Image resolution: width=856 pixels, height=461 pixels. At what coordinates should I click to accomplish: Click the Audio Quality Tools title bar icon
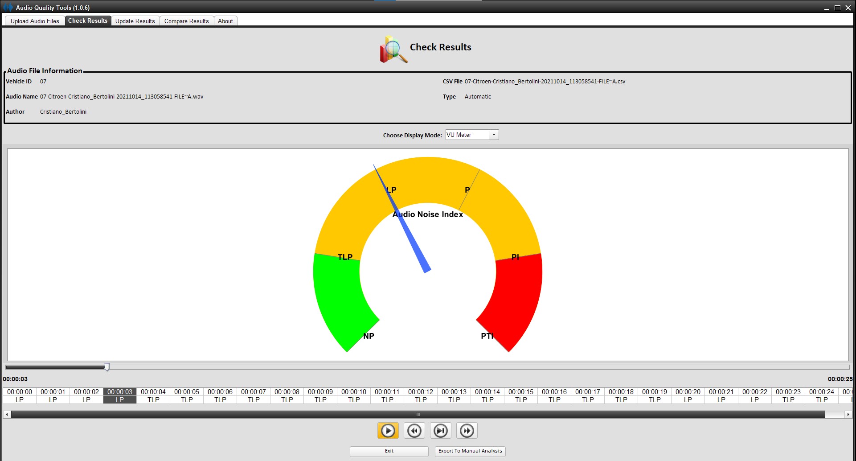[x=8, y=8]
